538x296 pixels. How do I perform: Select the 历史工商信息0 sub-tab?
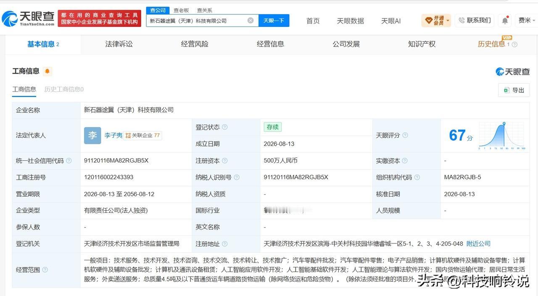[x=64, y=89]
